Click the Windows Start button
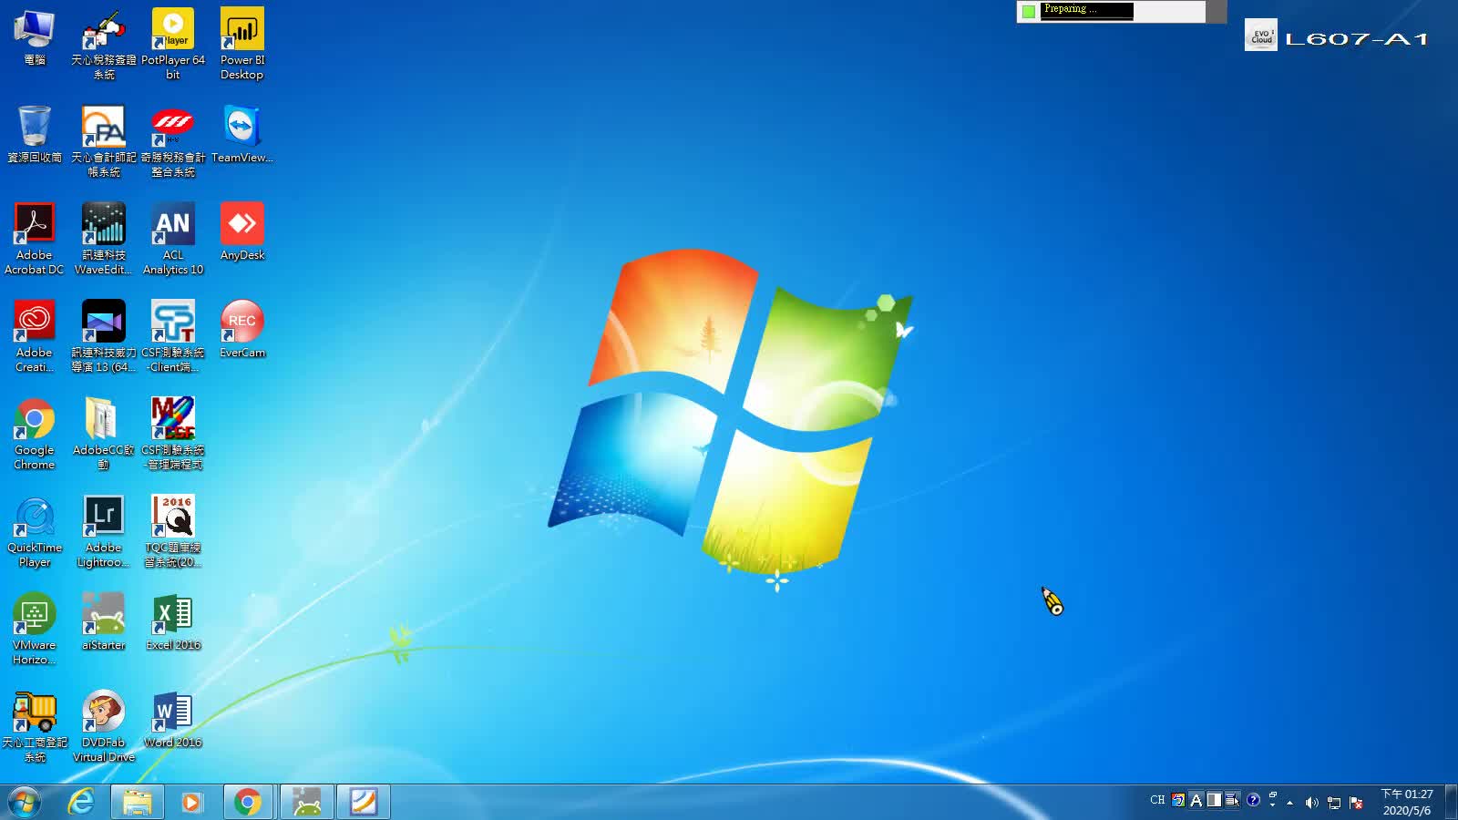Image resolution: width=1458 pixels, height=820 pixels. [25, 802]
